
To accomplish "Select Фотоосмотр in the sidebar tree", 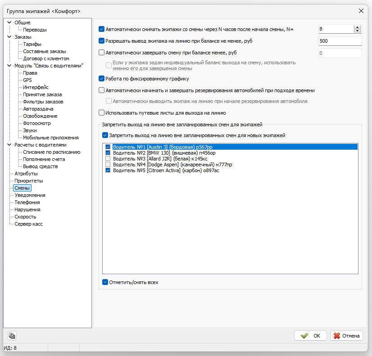I will coord(37,123).
